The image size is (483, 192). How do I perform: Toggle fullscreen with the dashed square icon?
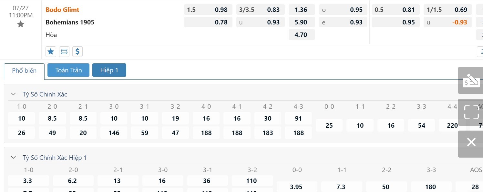[x=471, y=112]
